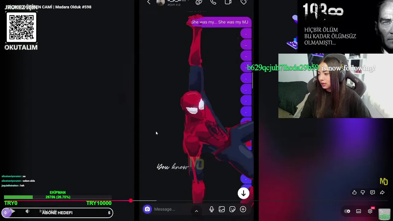Like the video with thumbs-up icon
The image size is (393, 221).
[354, 192]
